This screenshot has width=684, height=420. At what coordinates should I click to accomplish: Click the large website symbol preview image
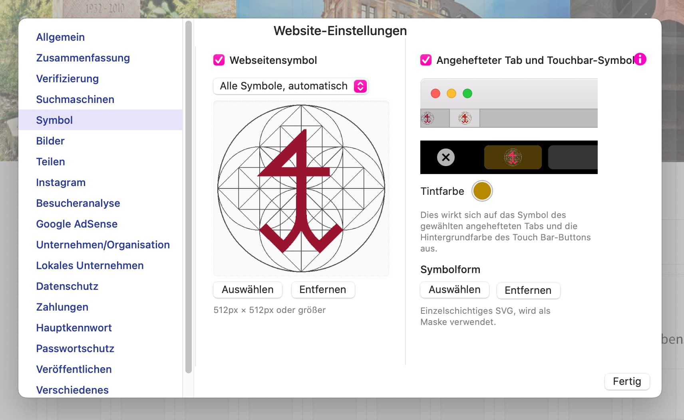[301, 188]
